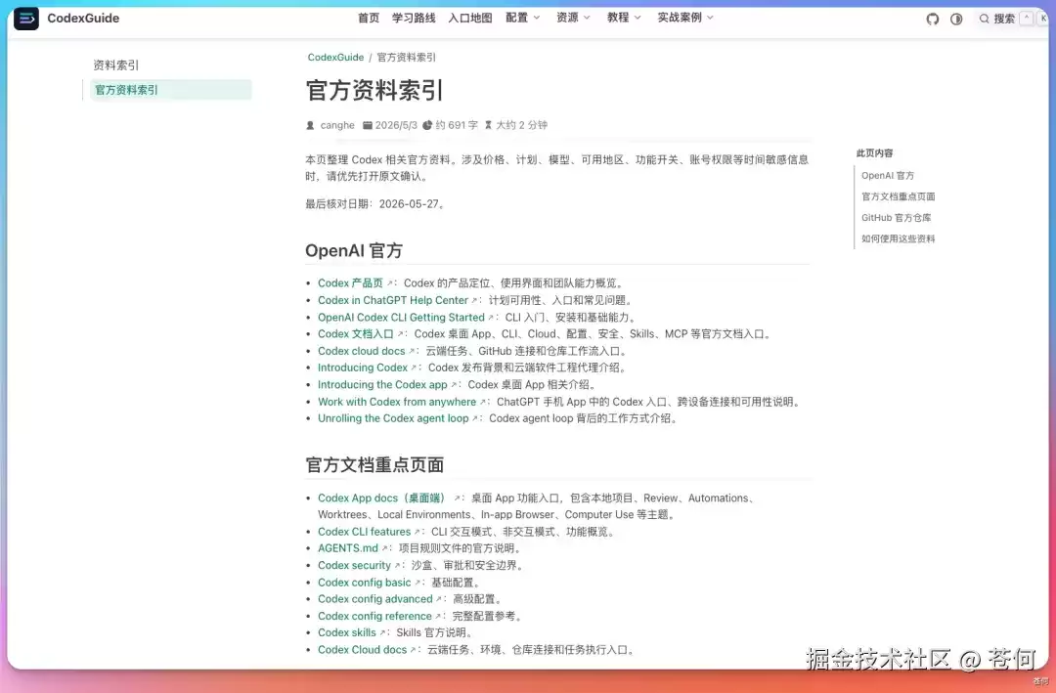1056x693 pixels.
Task: Open 学习路线 in the navbar
Action: pos(414,19)
